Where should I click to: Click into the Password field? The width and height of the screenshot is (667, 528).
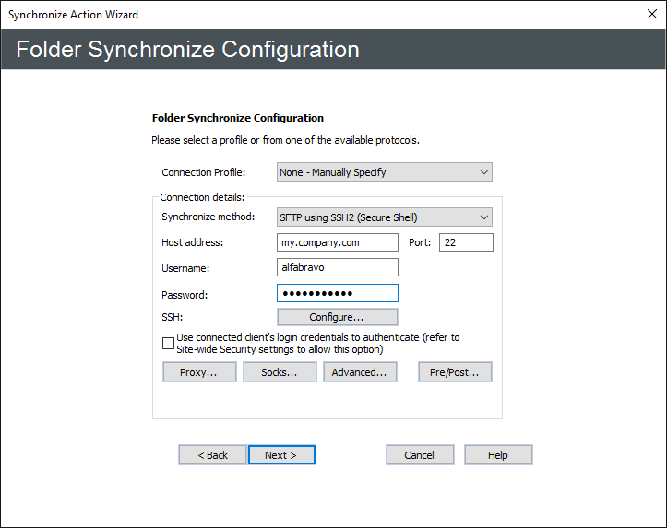(x=338, y=293)
